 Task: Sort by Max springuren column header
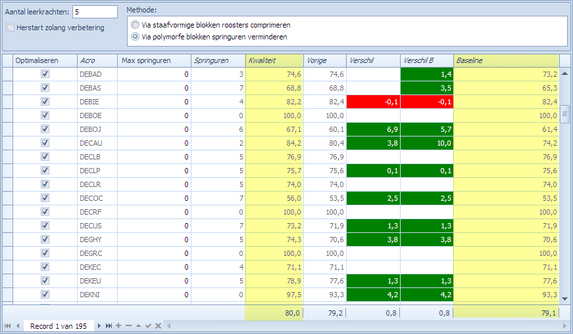154,60
